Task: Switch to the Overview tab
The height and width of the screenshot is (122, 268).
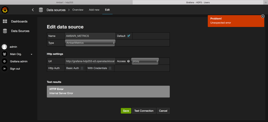Action: pyautogui.click(x=78, y=10)
